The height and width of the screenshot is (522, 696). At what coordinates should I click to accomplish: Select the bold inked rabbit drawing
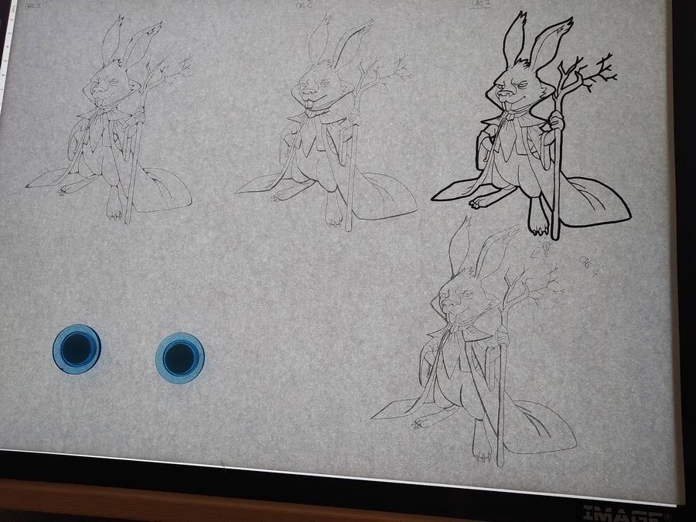[534, 128]
